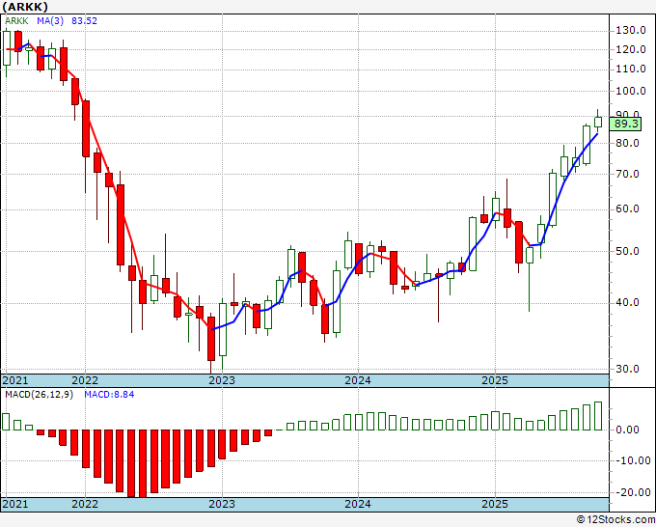Click the MACD:8.84 value label
Viewport: 656px width, 527px height.
pyautogui.click(x=109, y=395)
